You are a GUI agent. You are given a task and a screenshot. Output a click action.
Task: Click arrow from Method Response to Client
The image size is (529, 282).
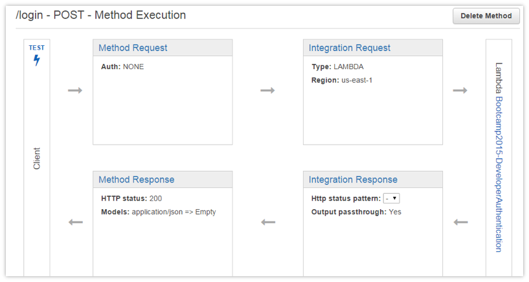pyautogui.click(x=76, y=222)
